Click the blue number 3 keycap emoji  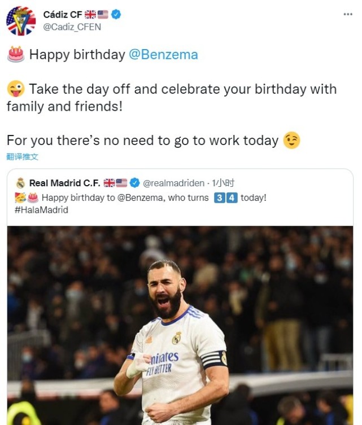[x=220, y=198]
